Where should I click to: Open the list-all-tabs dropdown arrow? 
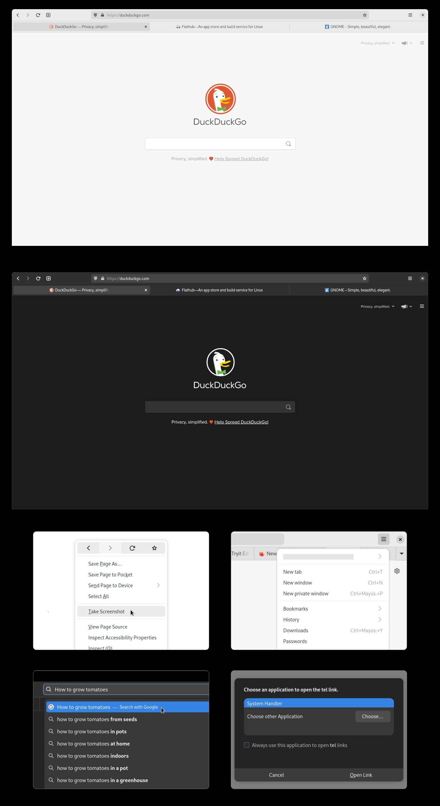click(402, 554)
